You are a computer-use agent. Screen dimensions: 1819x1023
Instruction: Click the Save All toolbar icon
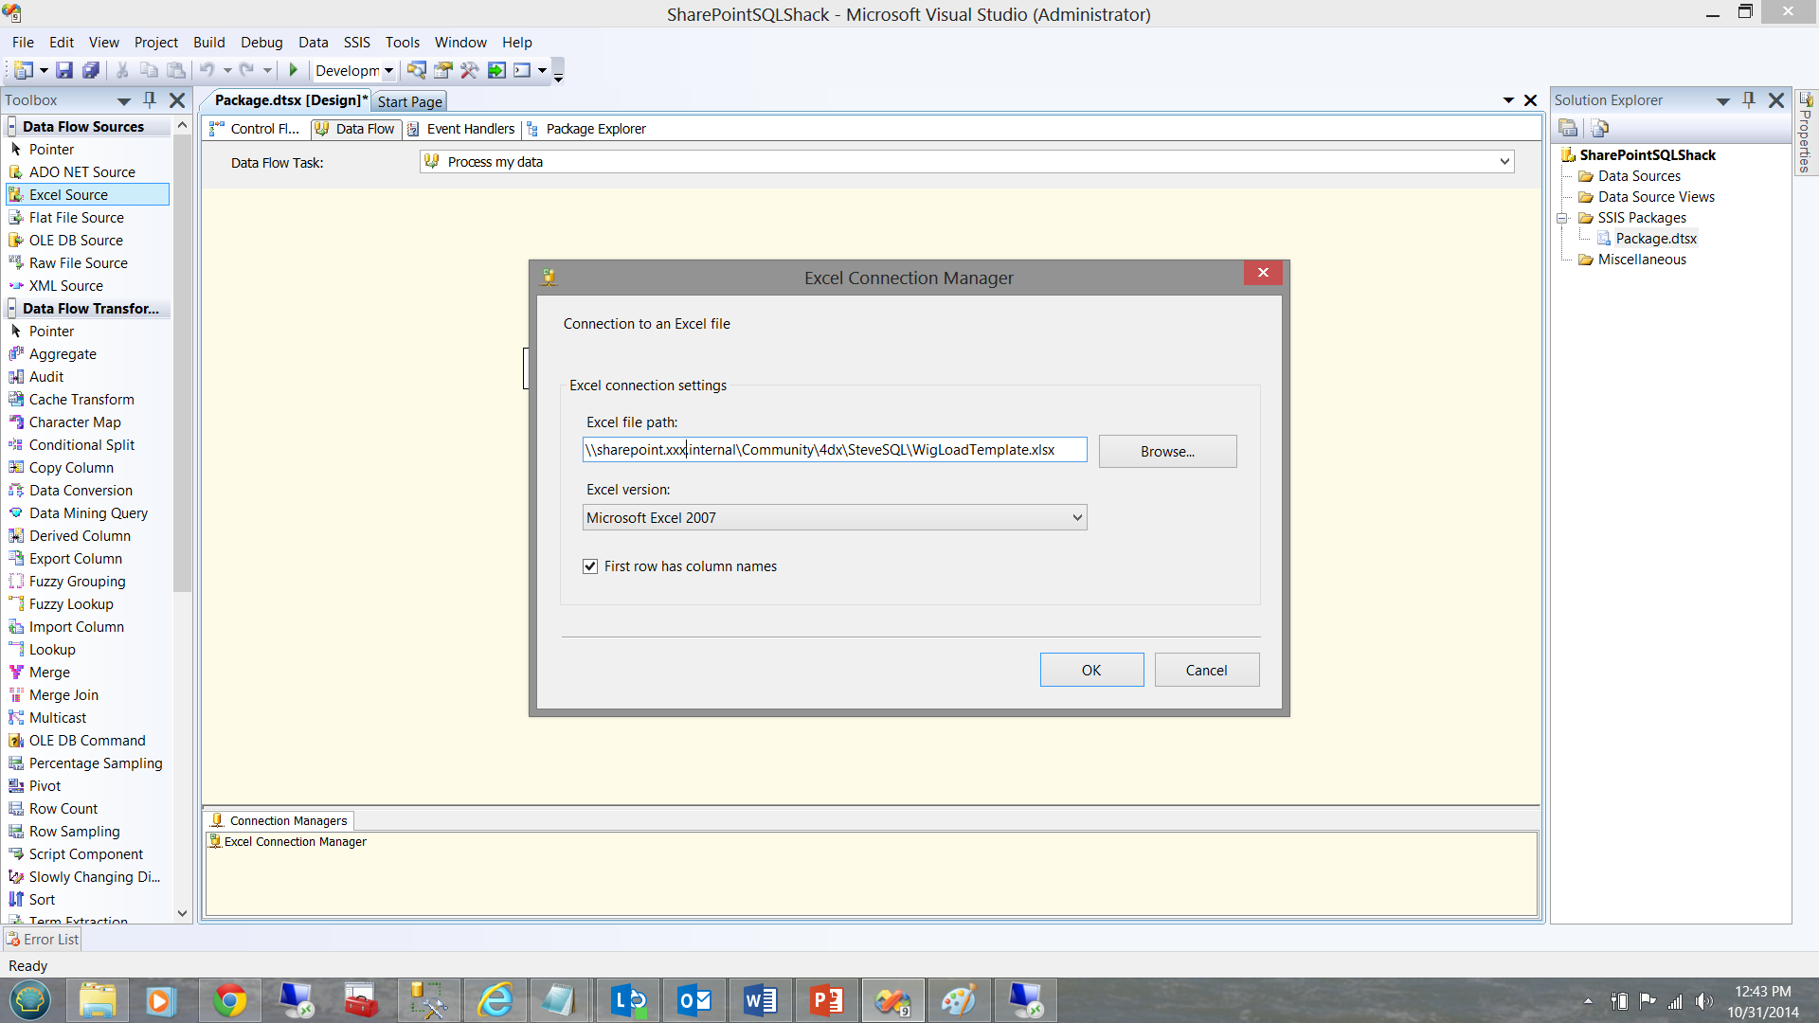[91, 70]
